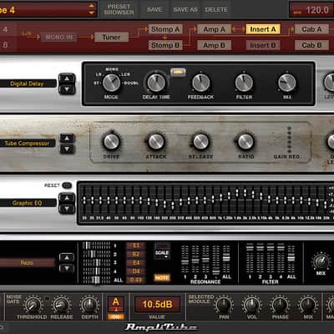Image resolution: width=334 pixels, height=334 pixels.
Task: Select previous module above Digital Delay arrows
Action: (x=67, y=78)
